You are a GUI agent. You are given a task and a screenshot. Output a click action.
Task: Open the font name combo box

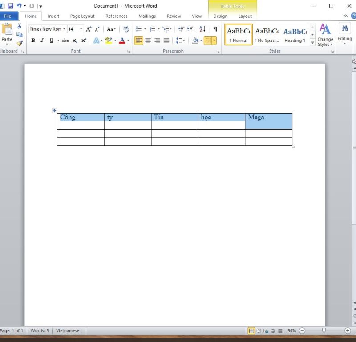click(48, 29)
